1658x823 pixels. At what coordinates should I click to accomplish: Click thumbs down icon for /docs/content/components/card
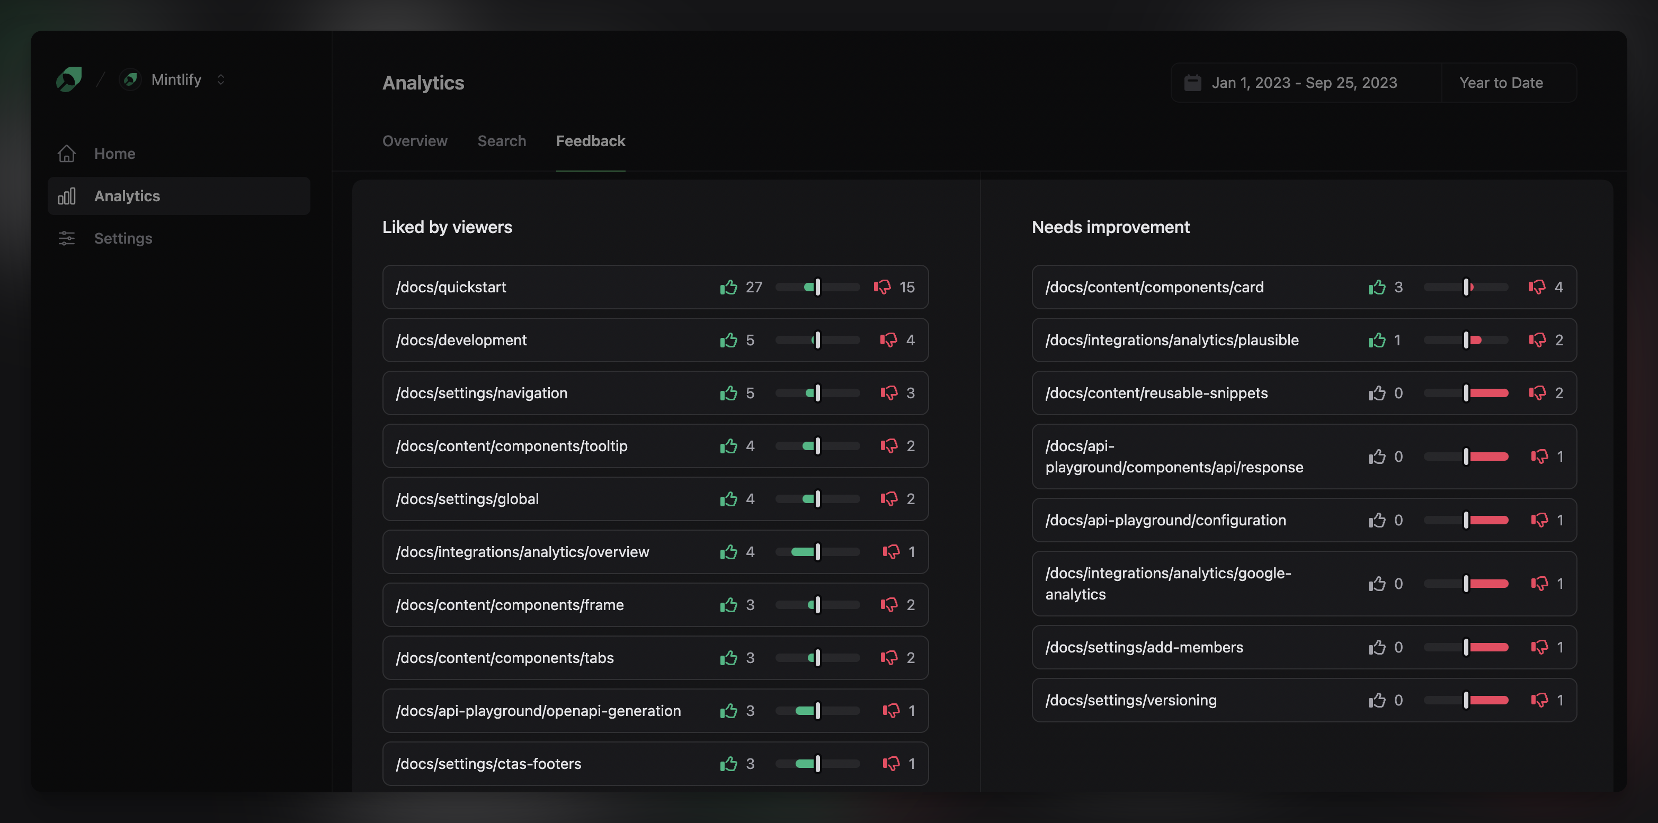tap(1536, 287)
